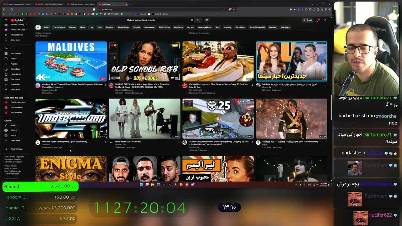Clear the search box with the X
This screenshot has height=226, width=402.
[x=192, y=20]
